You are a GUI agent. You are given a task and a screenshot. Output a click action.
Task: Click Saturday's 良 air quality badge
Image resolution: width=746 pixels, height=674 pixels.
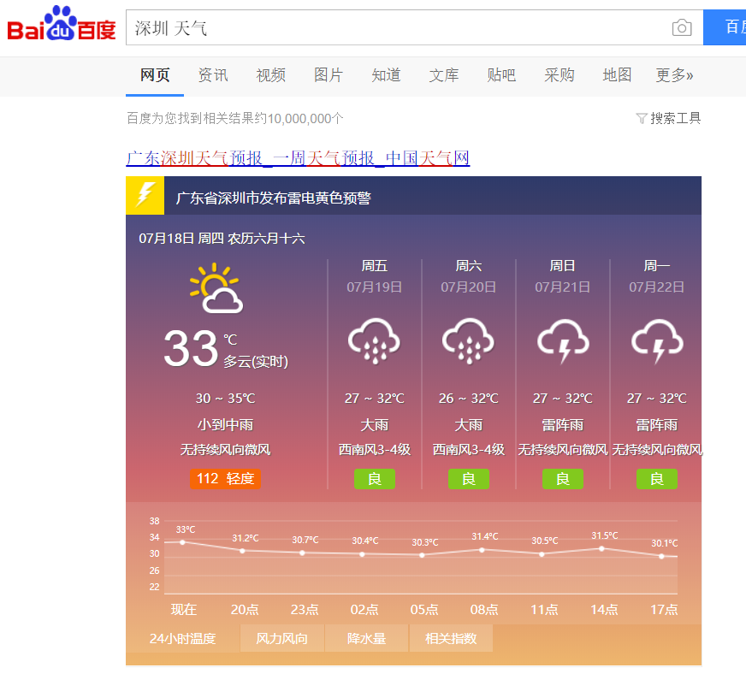[x=469, y=478]
